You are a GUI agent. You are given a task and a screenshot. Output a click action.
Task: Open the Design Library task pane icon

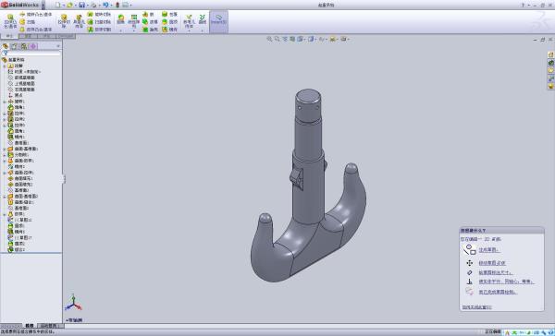(550, 63)
